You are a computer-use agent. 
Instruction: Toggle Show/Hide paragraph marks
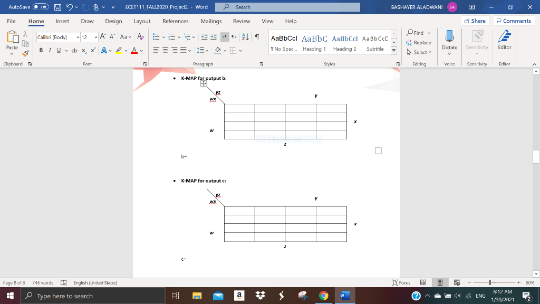pos(257,37)
